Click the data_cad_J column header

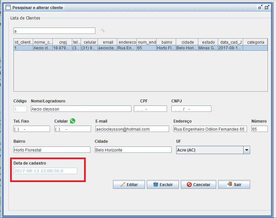(x=230, y=42)
